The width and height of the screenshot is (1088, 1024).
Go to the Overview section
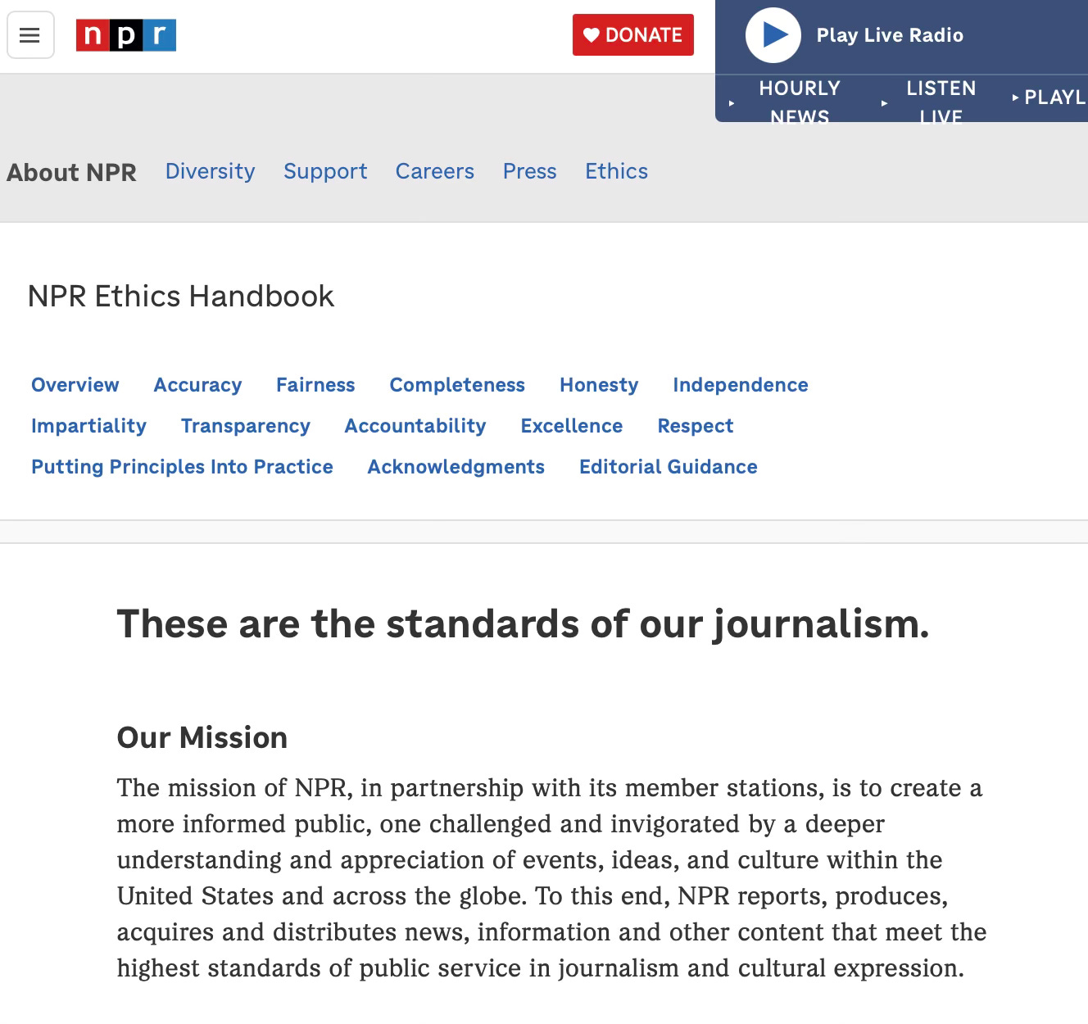[x=75, y=385]
